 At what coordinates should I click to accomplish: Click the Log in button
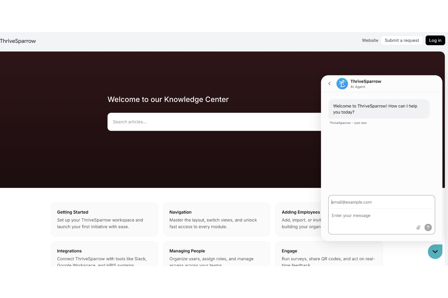coord(435,40)
